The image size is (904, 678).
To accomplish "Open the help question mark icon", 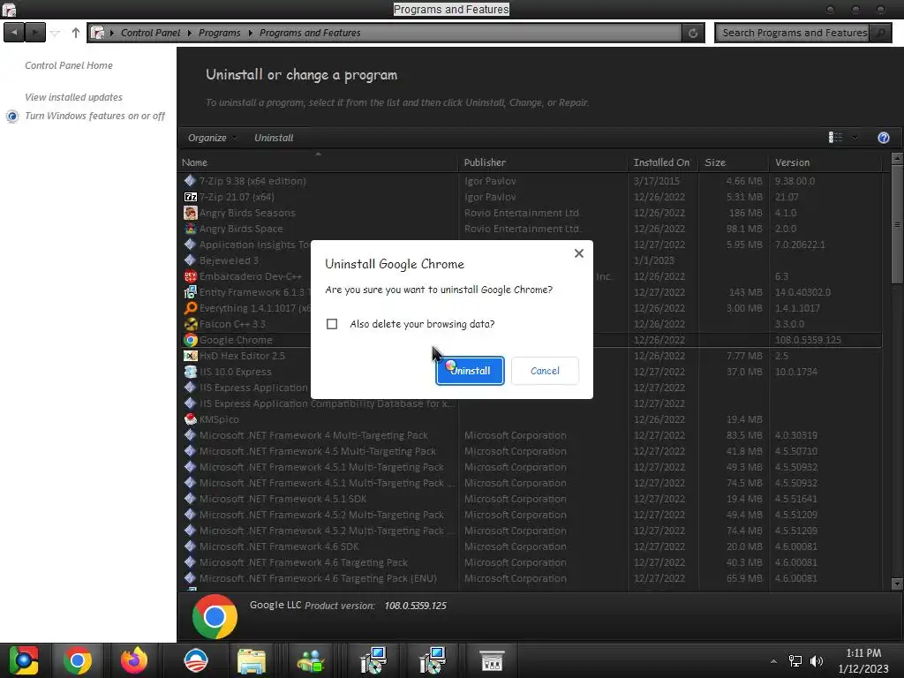I will (883, 138).
